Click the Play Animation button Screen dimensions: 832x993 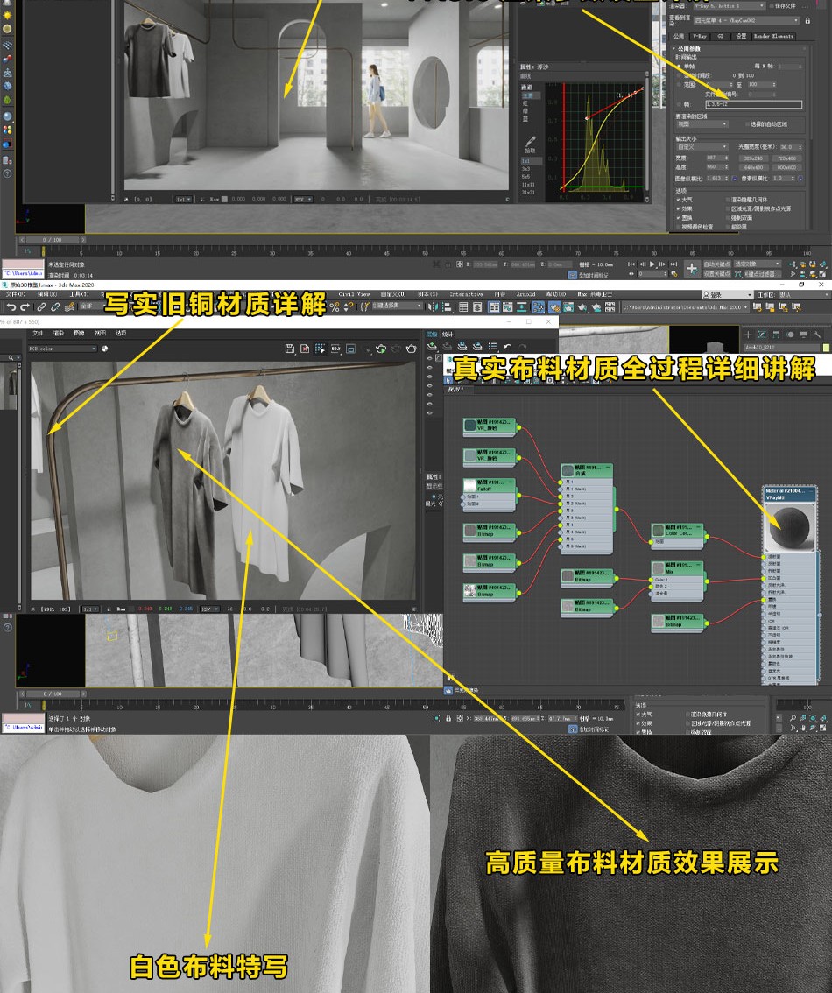652,264
